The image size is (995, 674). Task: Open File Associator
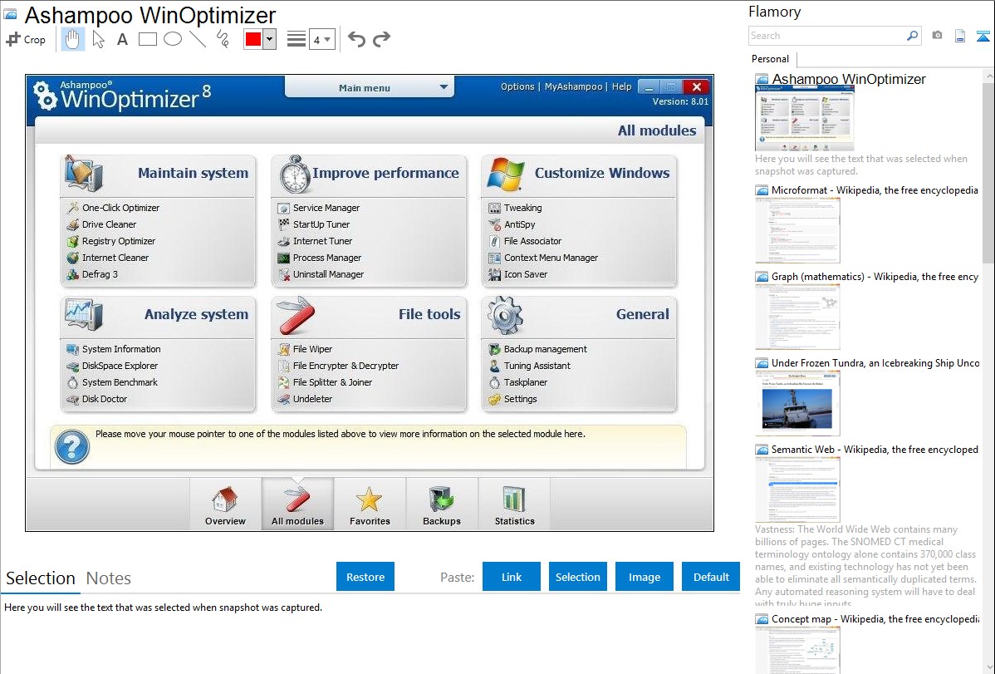pyautogui.click(x=525, y=241)
